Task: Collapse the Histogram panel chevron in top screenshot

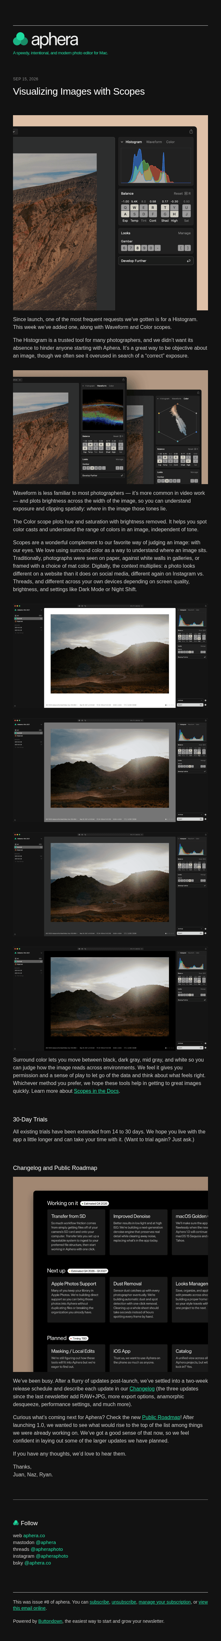Action: pos(122,142)
